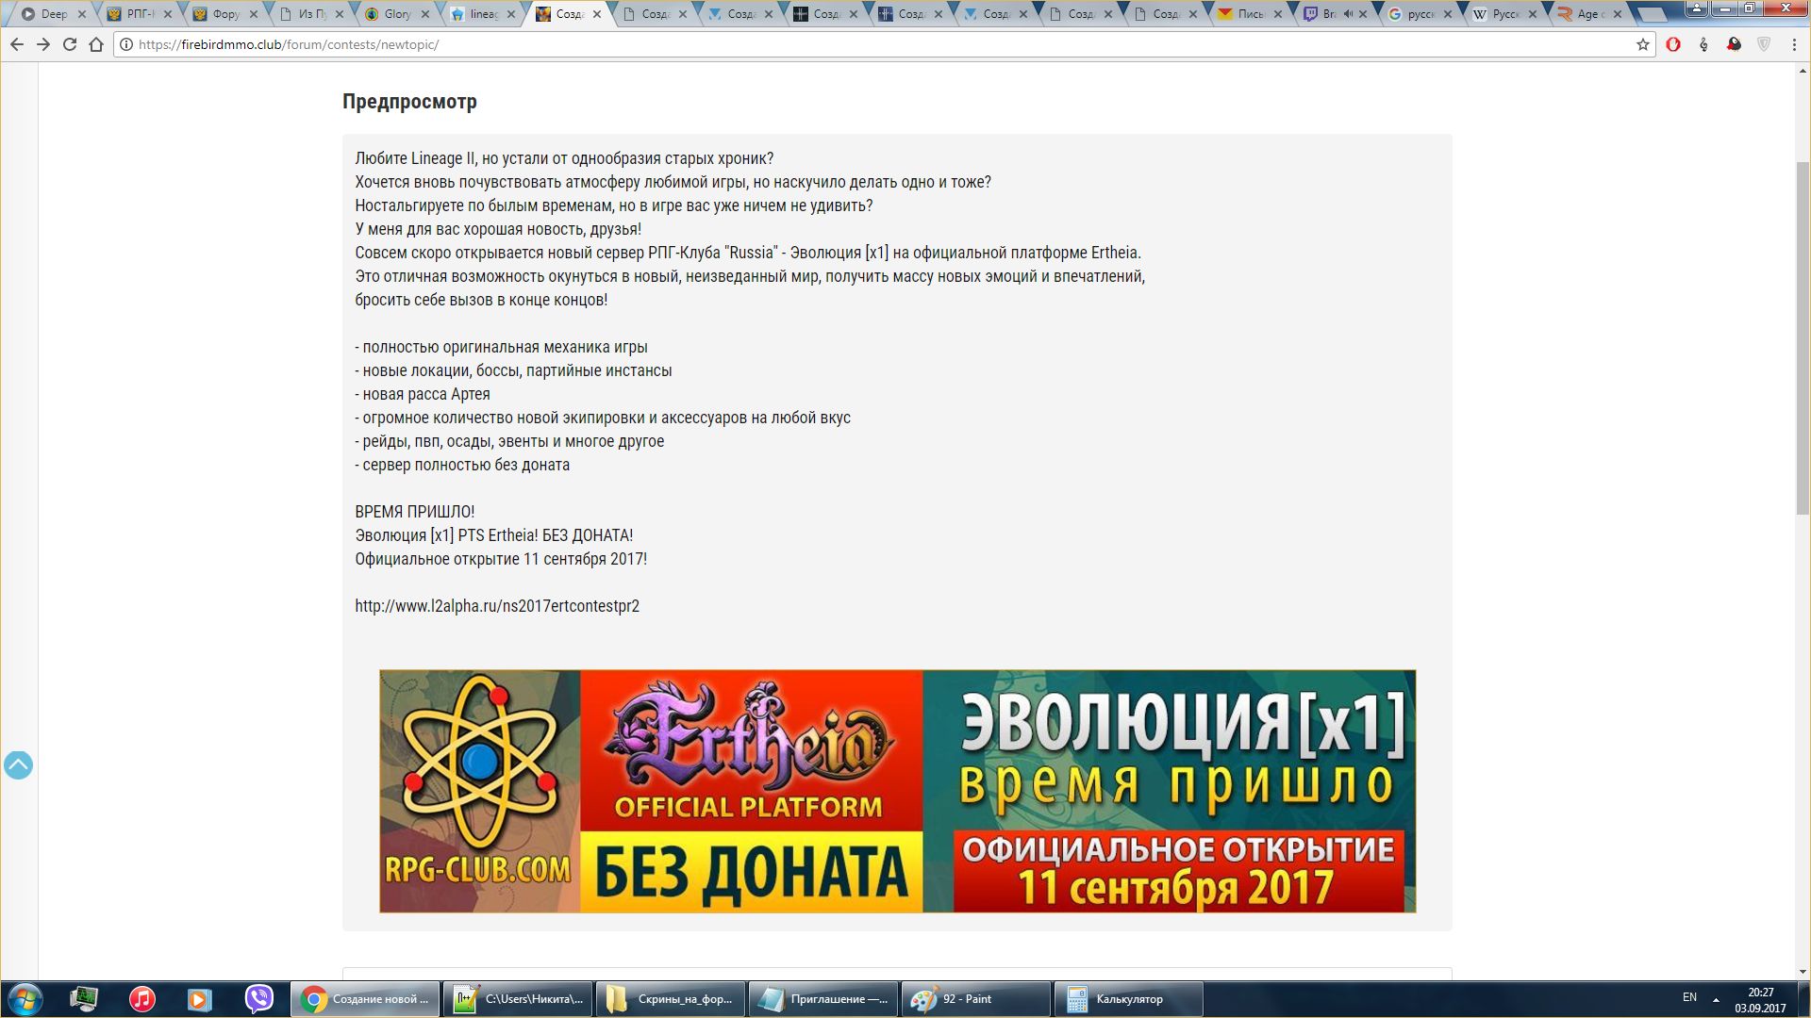The image size is (1811, 1018).
Task: Close the 'Deep' tab
Action: coord(82,14)
